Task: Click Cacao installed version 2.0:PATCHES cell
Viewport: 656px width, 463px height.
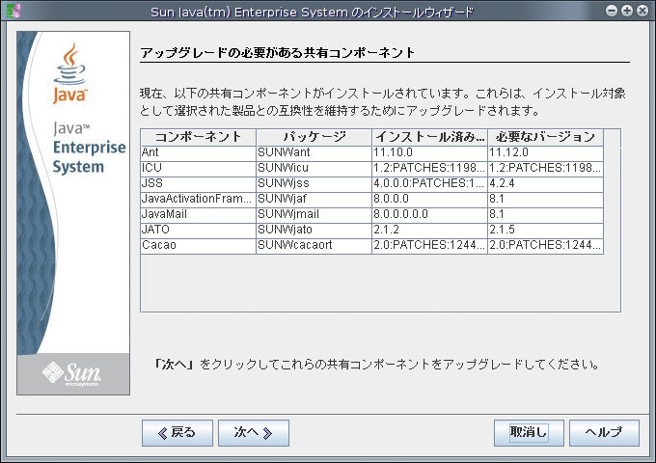Action: [x=430, y=246]
